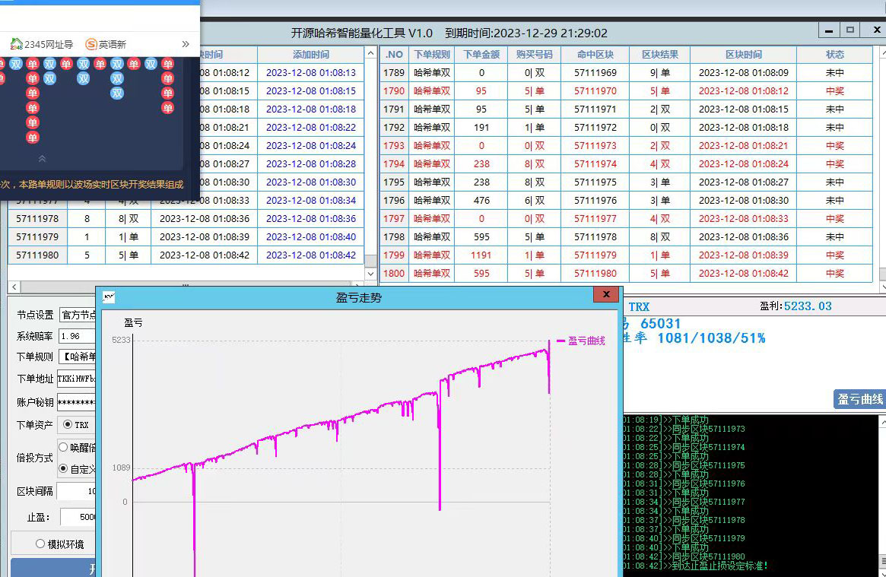Expand more bookmarks with the » chevron
Screen dimensions: 886x577
tap(186, 44)
